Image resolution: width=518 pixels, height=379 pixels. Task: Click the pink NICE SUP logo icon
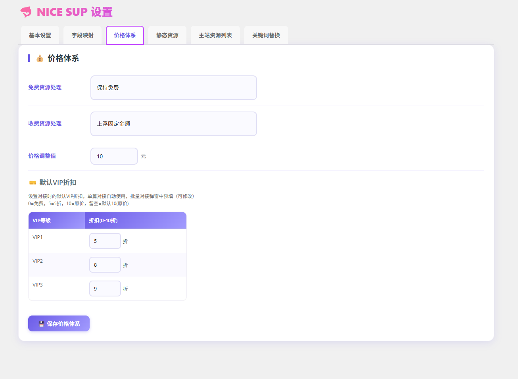click(26, 12)
